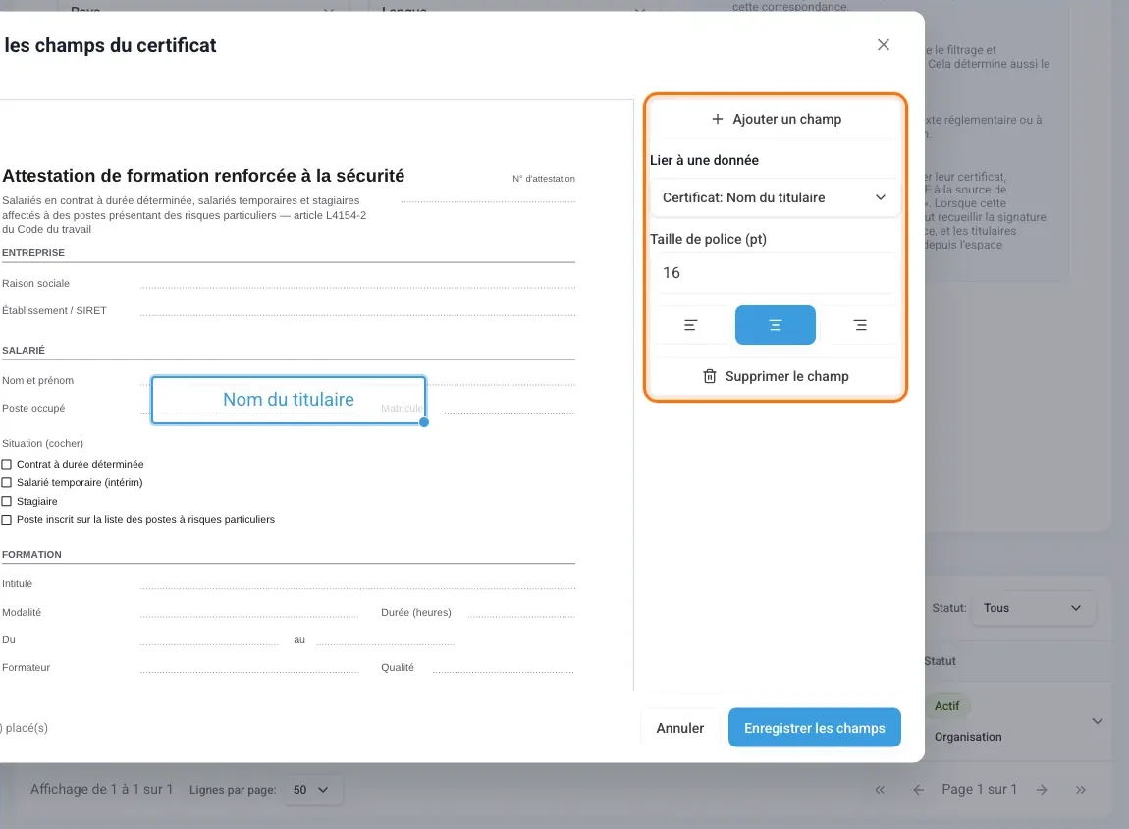1129x829 pixels.
Task: Click Annuler to cancel changes
Action: (679, 728)
